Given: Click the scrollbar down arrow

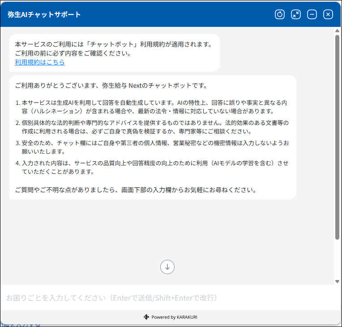Looking at the screenshot, I should coord(337,281).
